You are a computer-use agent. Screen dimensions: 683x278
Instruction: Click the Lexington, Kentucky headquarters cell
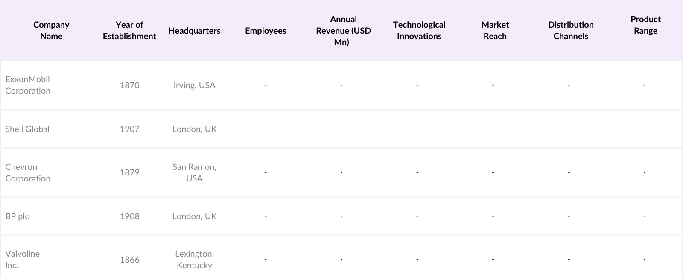click(x=194, y=259)
